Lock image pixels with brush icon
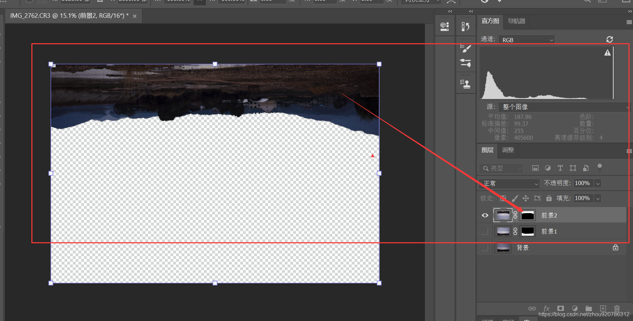 click(x=515, y=198)
